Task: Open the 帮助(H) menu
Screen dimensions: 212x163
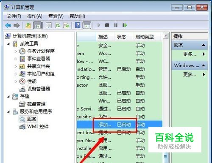Action: point(77,16)
